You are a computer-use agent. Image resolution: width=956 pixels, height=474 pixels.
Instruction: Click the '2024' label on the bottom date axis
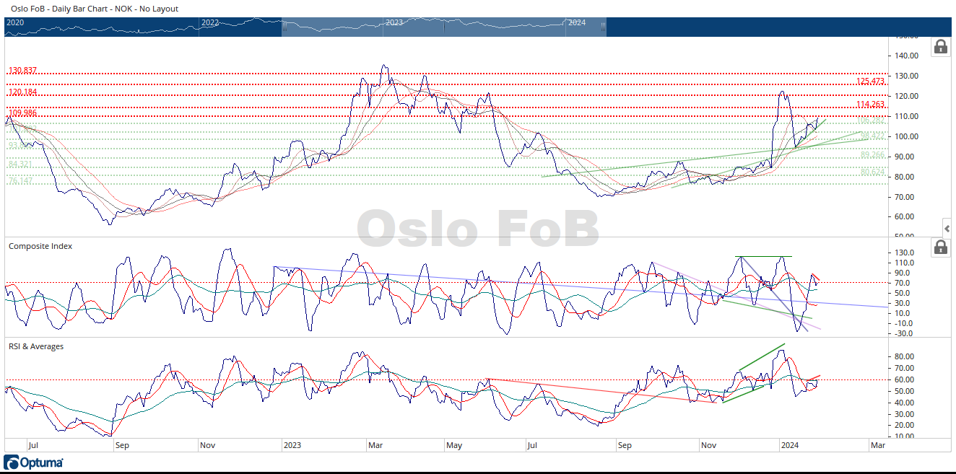coord(791,445)
